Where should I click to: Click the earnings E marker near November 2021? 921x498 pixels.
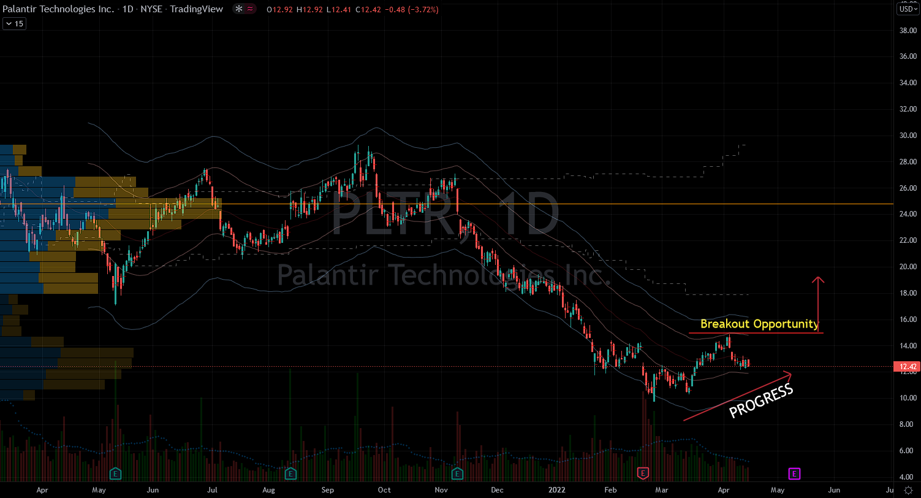(x=457, y=473)
